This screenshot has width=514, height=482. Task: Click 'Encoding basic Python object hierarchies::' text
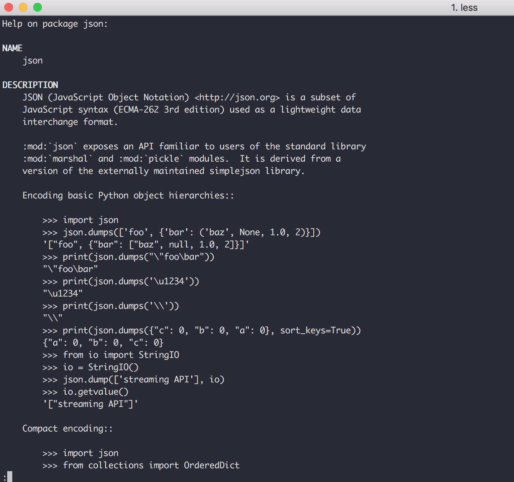[128, 196]
